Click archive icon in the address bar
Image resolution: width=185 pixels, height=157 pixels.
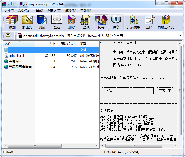pyautogui.click(x=20, y=36)
